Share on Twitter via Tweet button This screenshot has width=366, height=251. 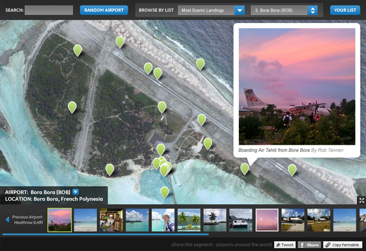pos(285,245)
